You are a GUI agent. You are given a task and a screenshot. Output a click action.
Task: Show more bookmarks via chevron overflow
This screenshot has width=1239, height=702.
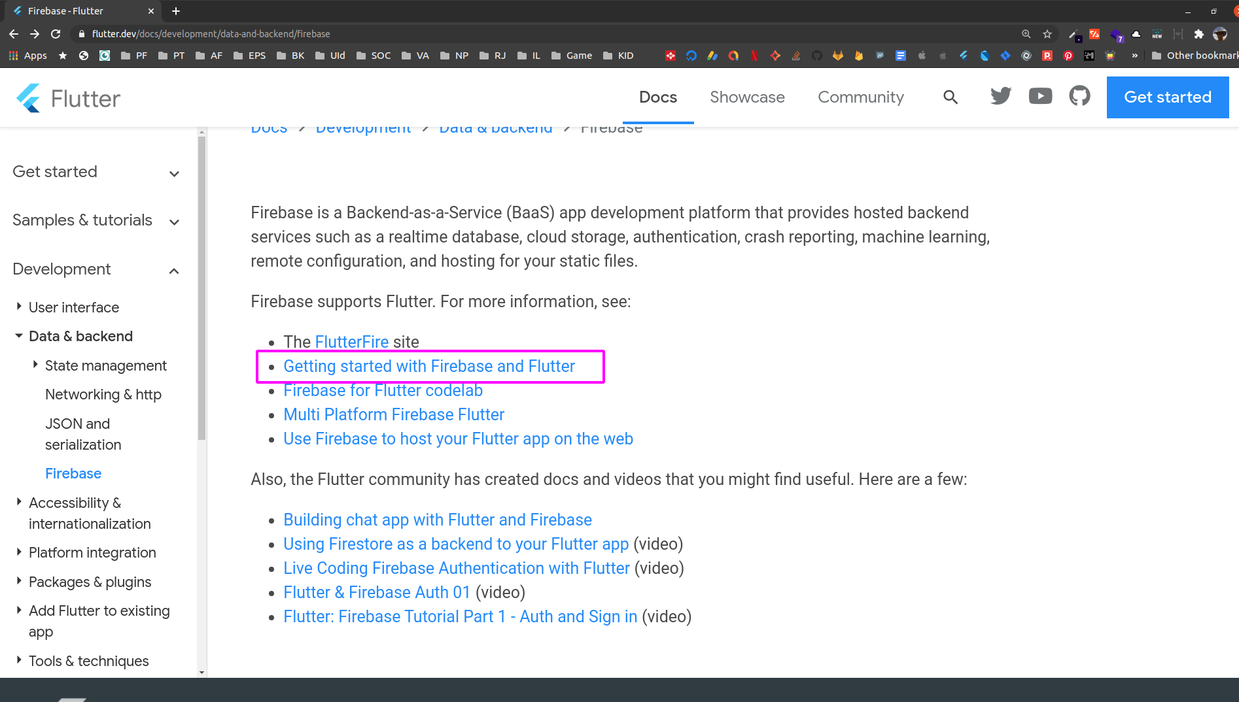tap(1134, 56)
